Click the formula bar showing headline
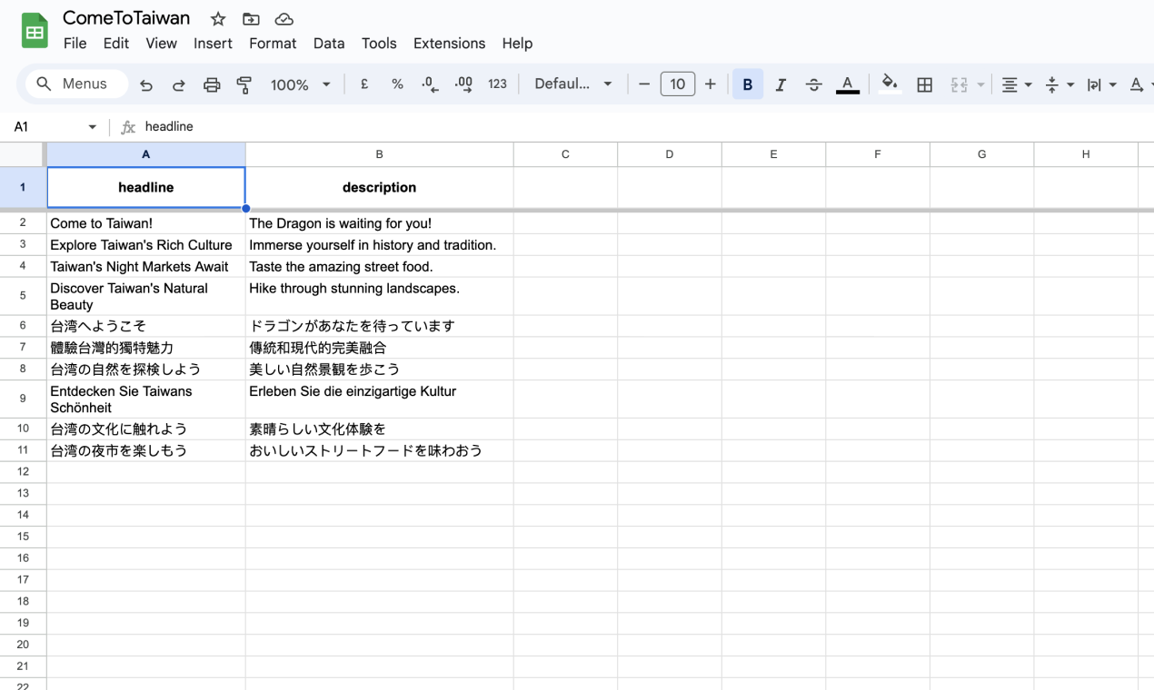 [645, 127]
